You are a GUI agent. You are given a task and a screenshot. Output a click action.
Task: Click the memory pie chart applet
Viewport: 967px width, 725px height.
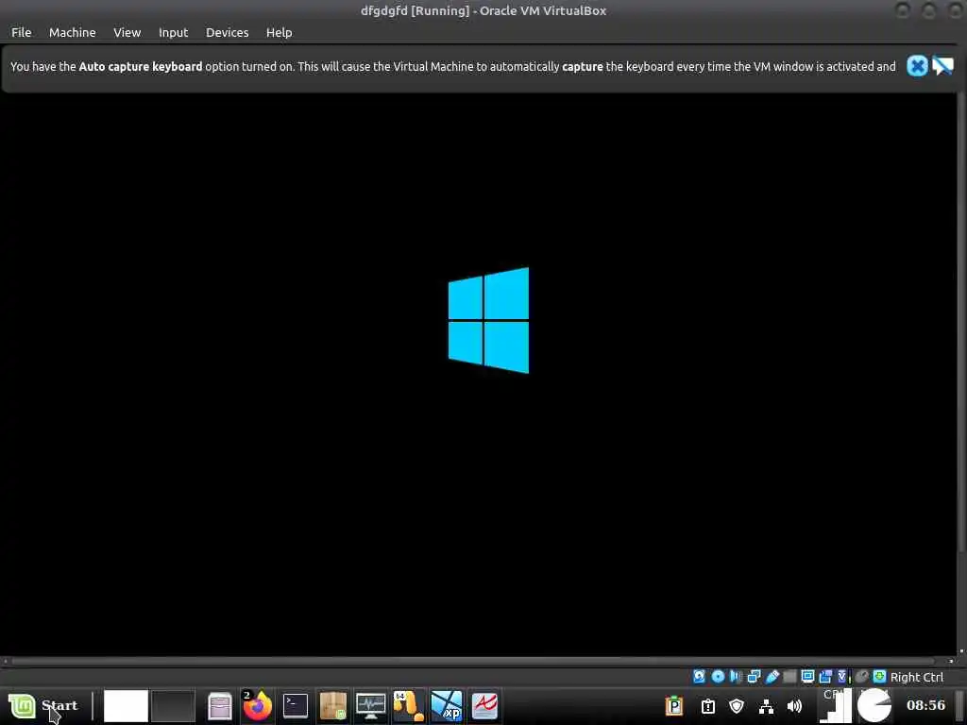point(874,706)
